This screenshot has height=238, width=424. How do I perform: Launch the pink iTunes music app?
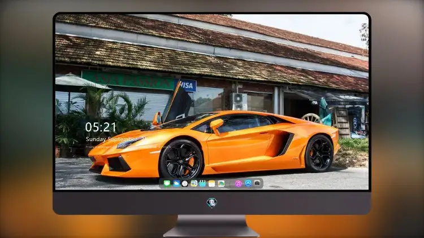[238, 183]
